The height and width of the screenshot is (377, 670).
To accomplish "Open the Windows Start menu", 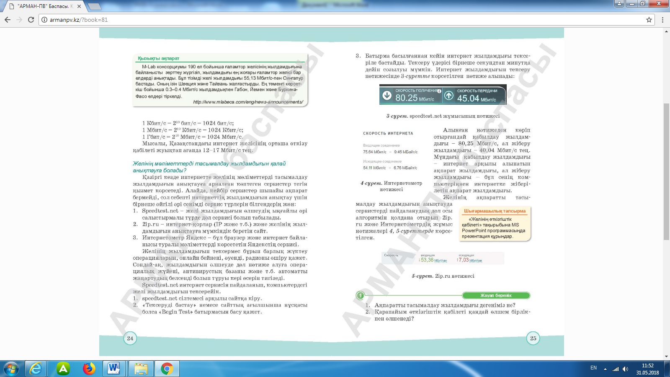I will tap(11, 369).
